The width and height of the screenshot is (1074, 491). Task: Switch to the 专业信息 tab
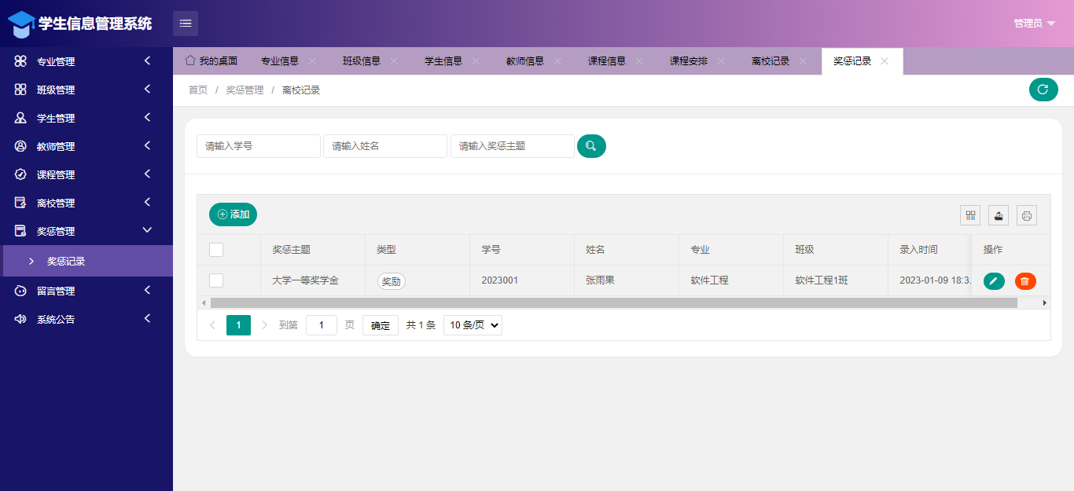[x=280, y=61]
